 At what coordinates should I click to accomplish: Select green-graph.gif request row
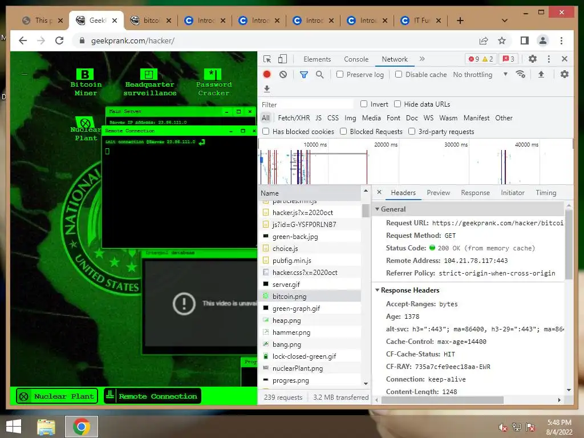coord(310,309)
